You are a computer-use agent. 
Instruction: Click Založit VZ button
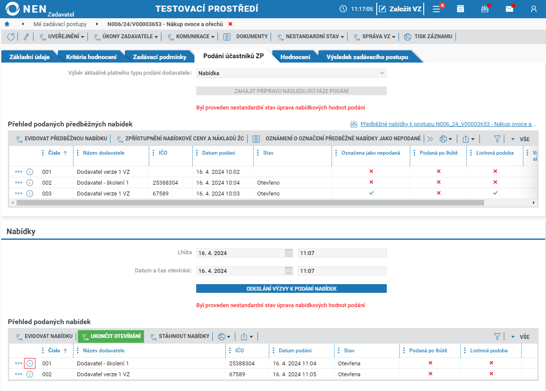point(400,9)
